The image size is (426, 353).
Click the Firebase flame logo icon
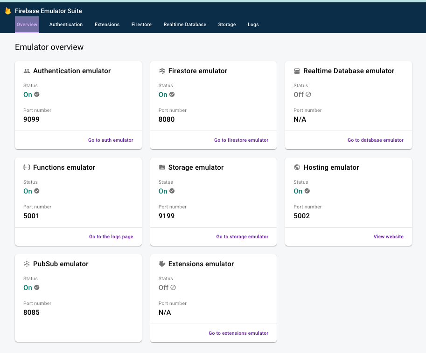8,11
